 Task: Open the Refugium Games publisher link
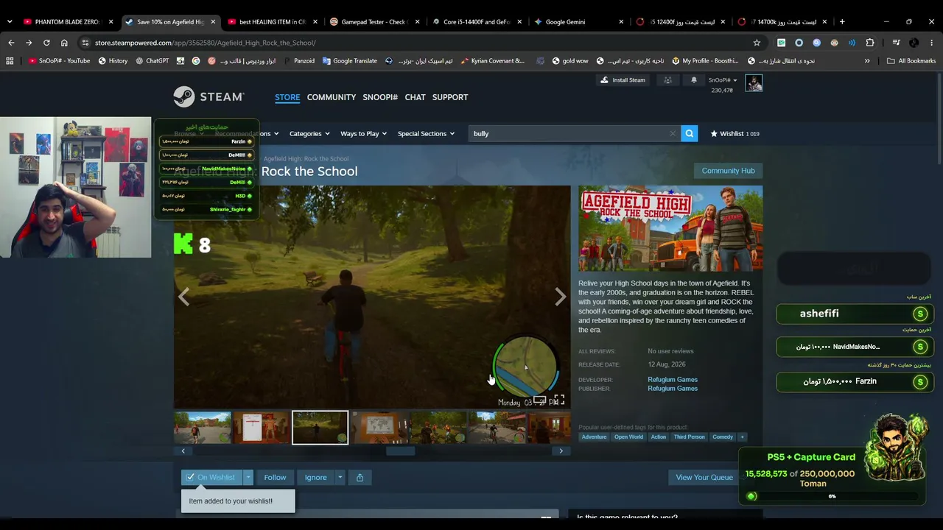673,389
